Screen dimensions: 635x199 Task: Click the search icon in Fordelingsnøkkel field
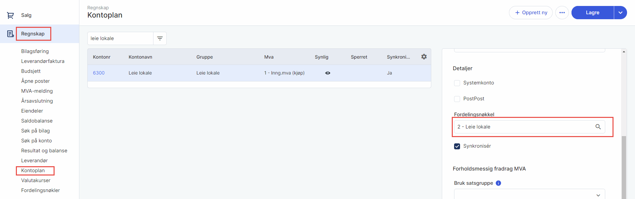coord(598,127)
